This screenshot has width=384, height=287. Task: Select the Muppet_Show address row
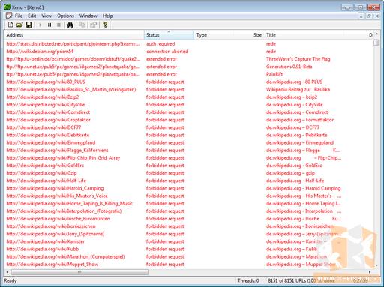[52, 264]
